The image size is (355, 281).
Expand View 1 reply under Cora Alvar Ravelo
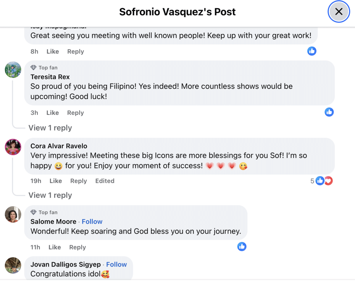(50, 195)
